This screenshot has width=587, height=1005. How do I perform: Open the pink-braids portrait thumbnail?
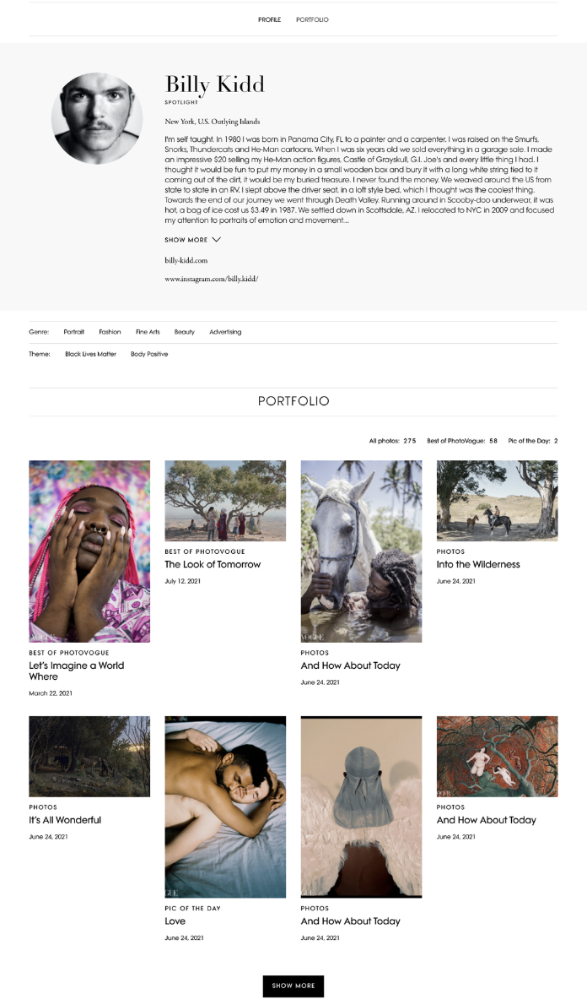tap(89, 551)
